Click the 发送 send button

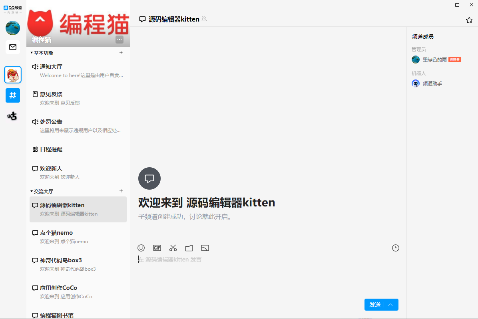374,305
